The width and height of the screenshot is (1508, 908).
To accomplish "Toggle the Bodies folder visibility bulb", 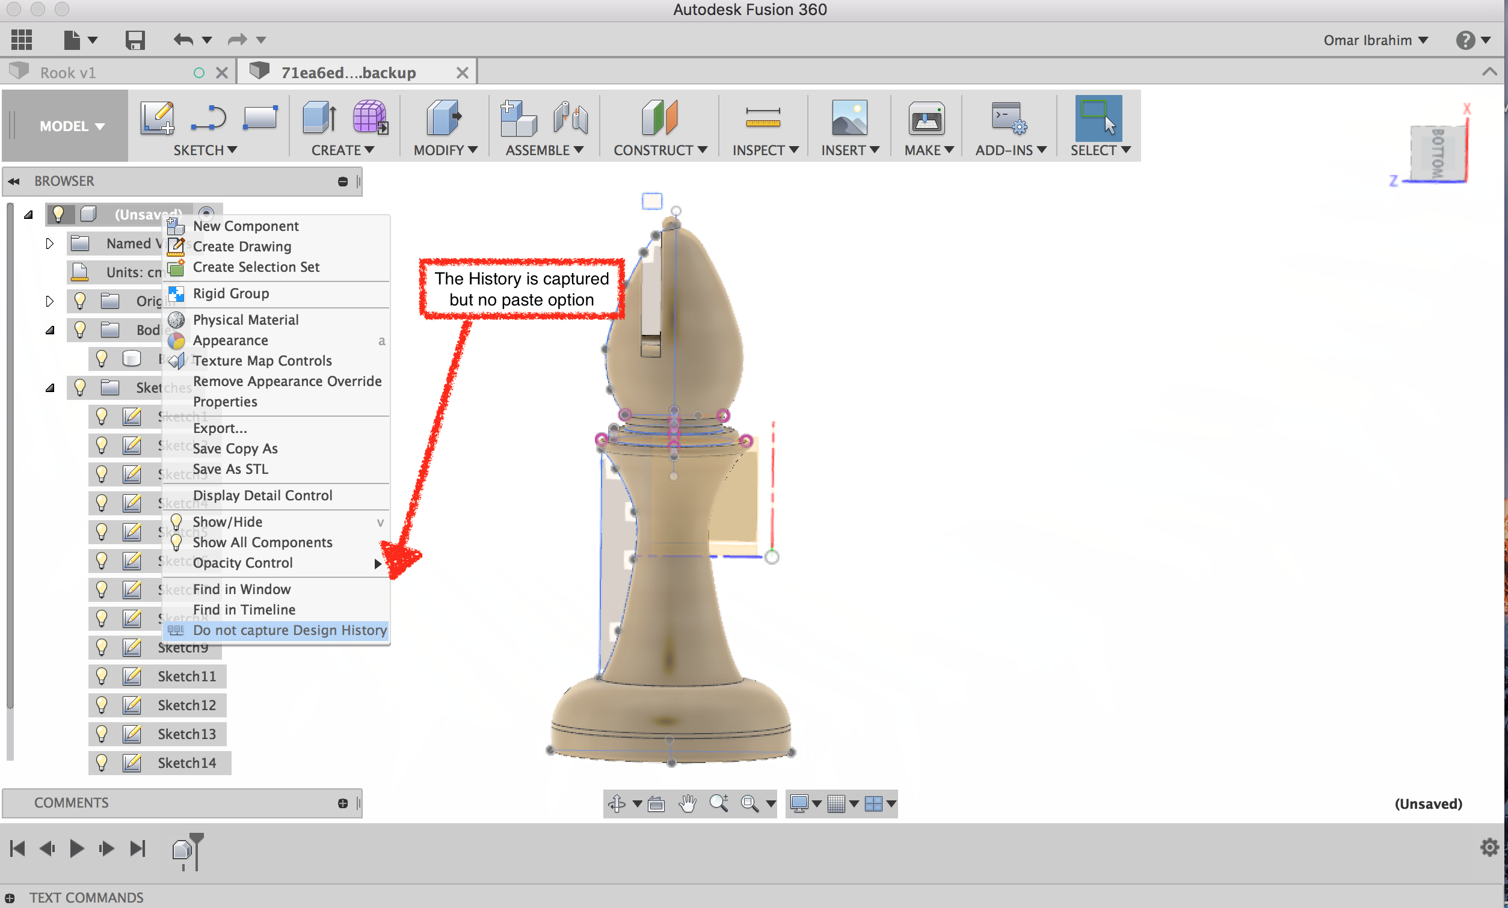I will 80,329.
